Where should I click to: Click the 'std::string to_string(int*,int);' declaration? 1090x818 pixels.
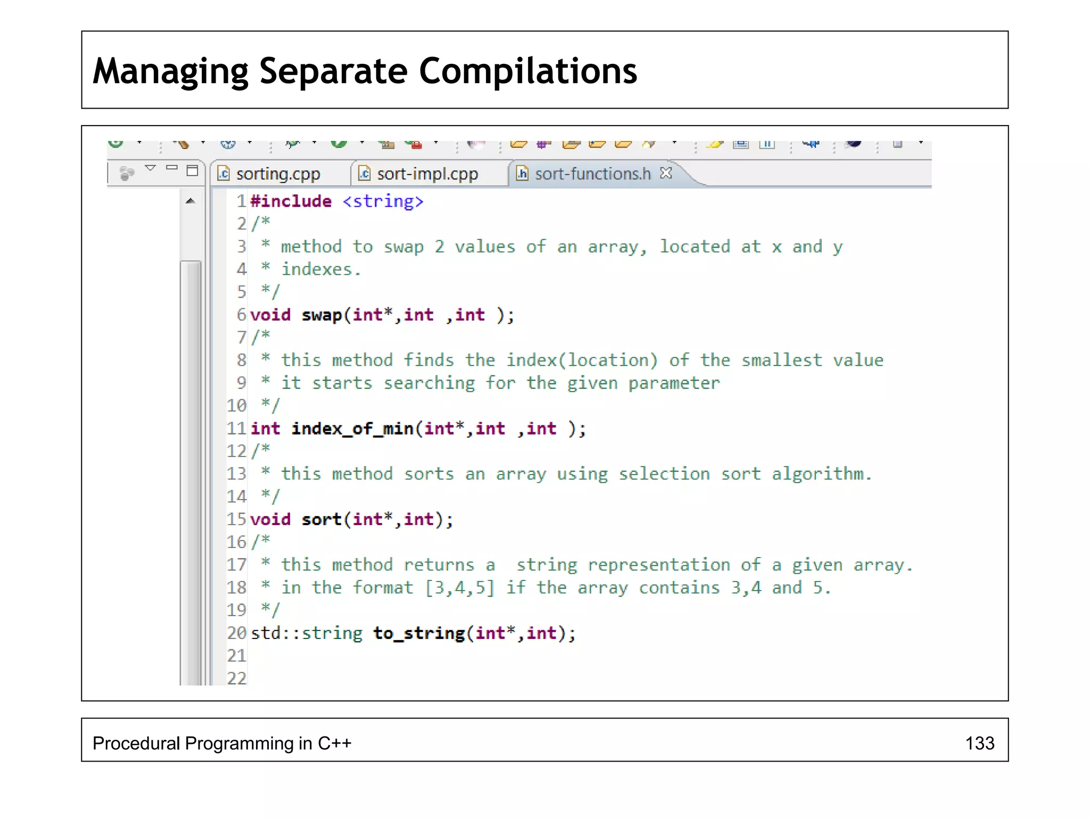[414, 633]
